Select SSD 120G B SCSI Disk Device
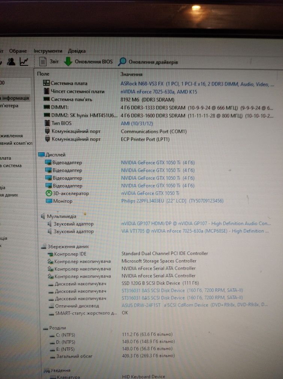The width and height of the screenshot is (283, 379). pyautogui.click(x=160, y=283)
